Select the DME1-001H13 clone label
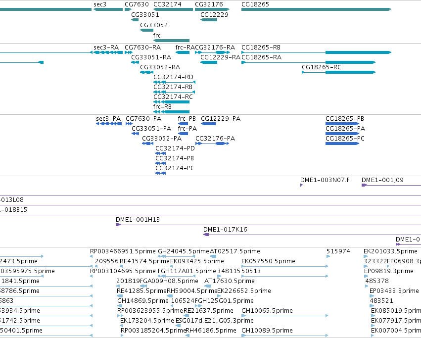This screenshot has height=338, width=421. [x=138, y=220]
